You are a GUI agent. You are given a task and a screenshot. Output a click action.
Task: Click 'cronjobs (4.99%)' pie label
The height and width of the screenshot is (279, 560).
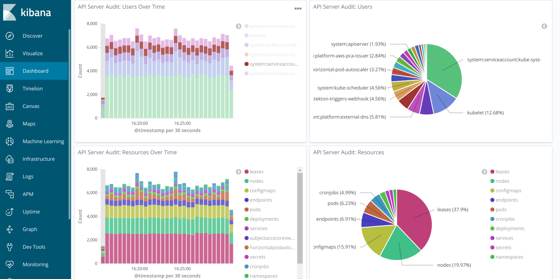coord(337,193)
